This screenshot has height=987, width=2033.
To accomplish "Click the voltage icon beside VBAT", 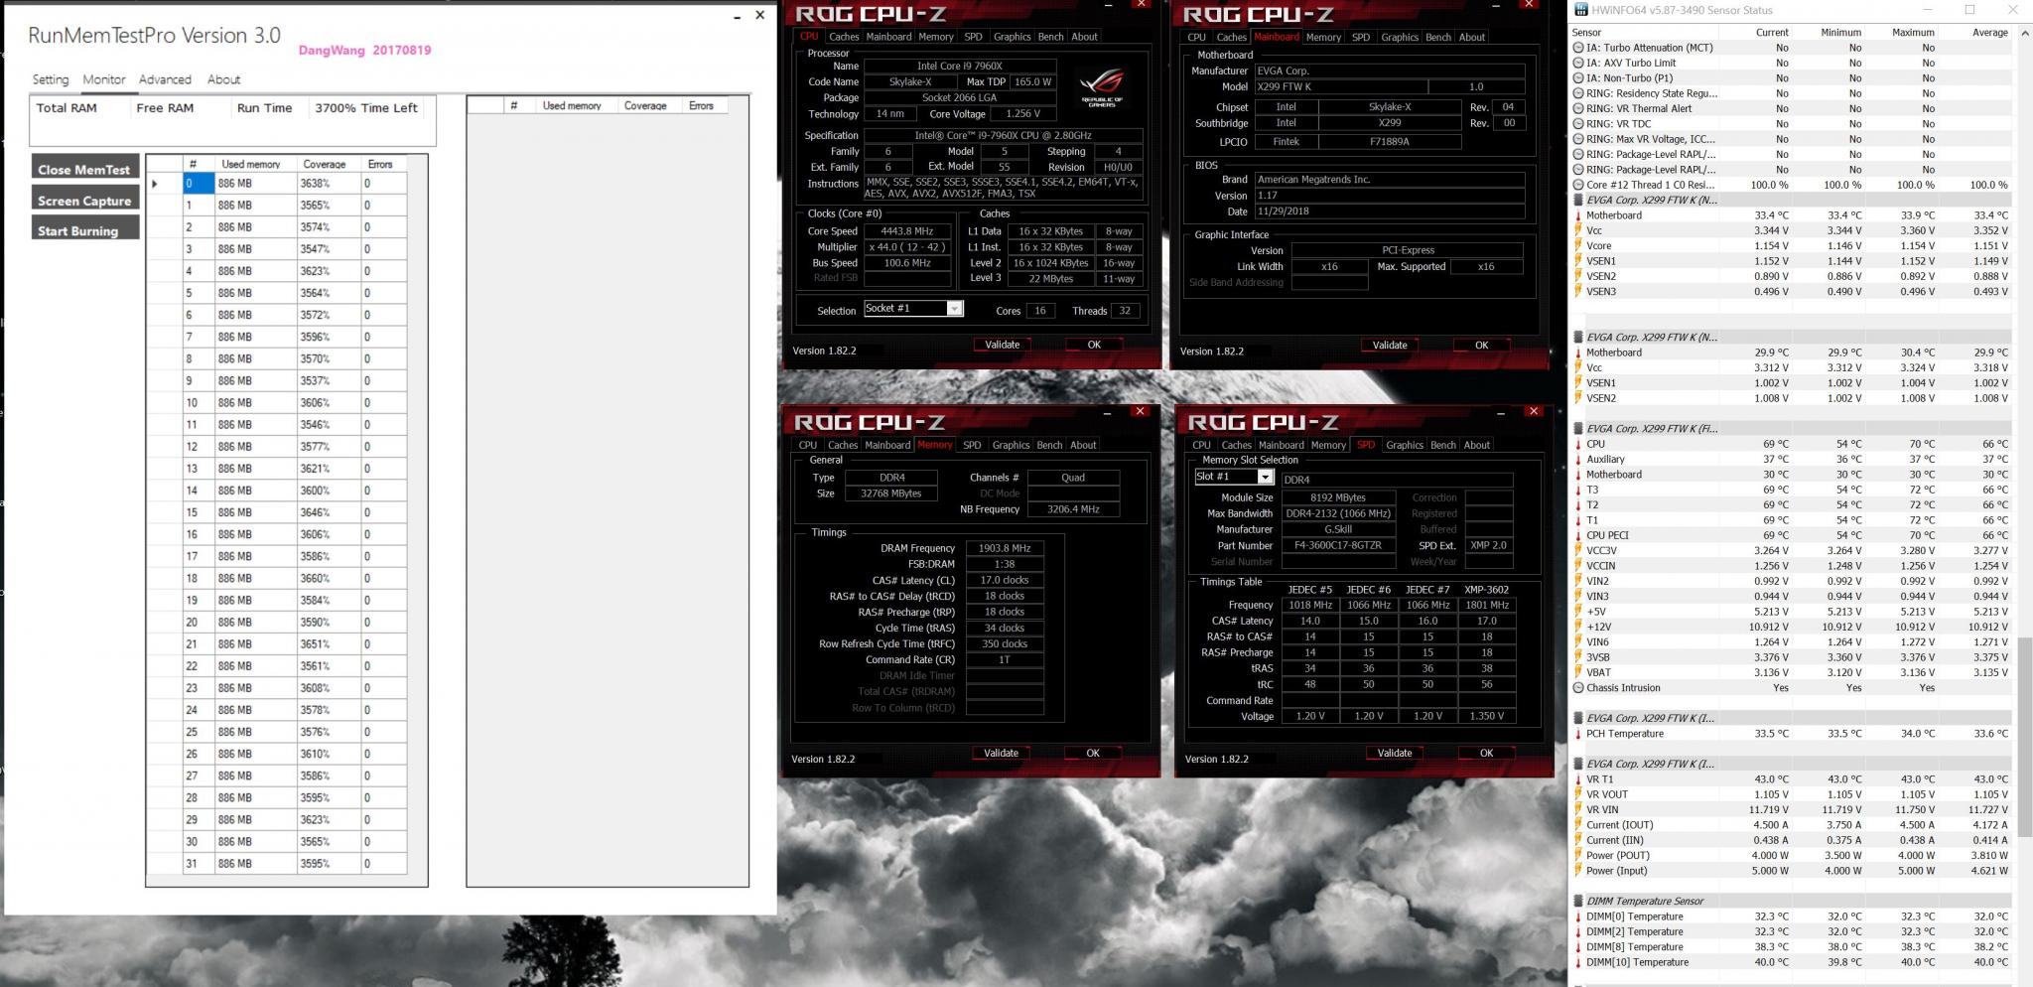I will click(x=1578, y=672).
